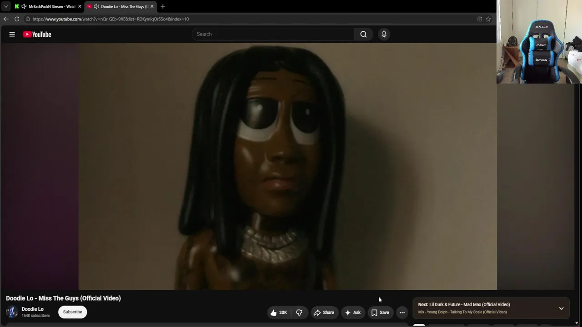Dislike the video with thumbs down

point(299,312)
